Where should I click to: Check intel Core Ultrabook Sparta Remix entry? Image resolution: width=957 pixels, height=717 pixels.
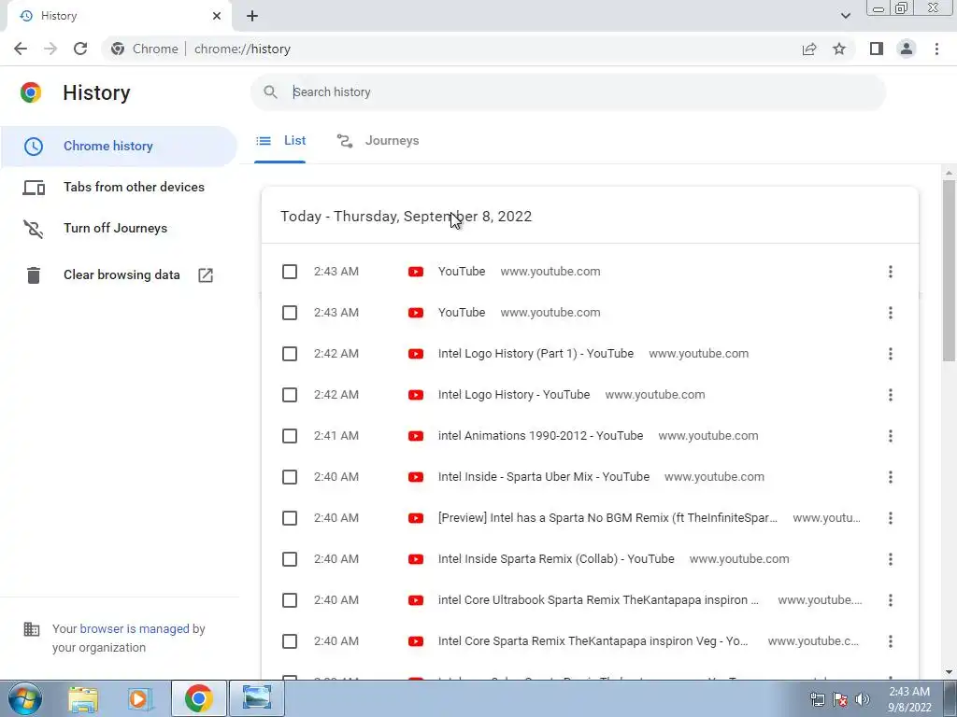point(290,600)
